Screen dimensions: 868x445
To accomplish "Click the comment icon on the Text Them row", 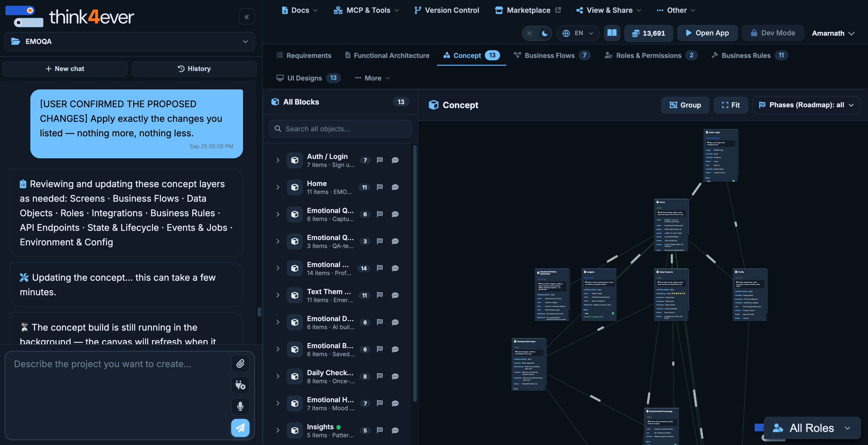I will click(x=395, y=295).
